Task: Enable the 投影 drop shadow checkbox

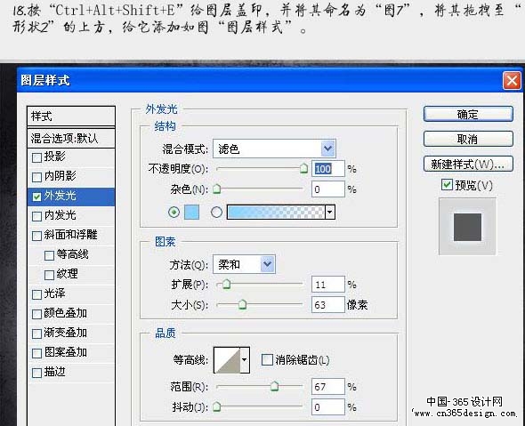Action: click(36, 157)
